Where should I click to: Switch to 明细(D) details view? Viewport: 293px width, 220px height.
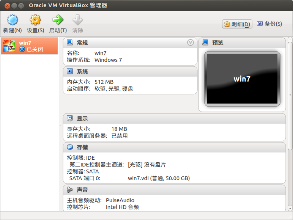pyautogui.click(x=237, y=24)
